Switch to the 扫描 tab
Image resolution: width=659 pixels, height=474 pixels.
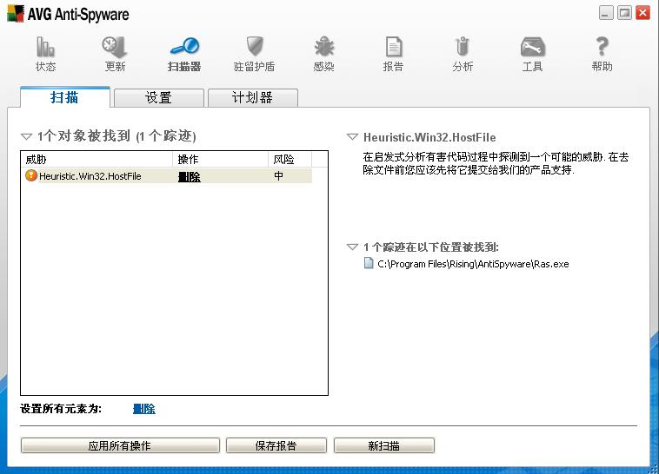(x=64, y=97)
